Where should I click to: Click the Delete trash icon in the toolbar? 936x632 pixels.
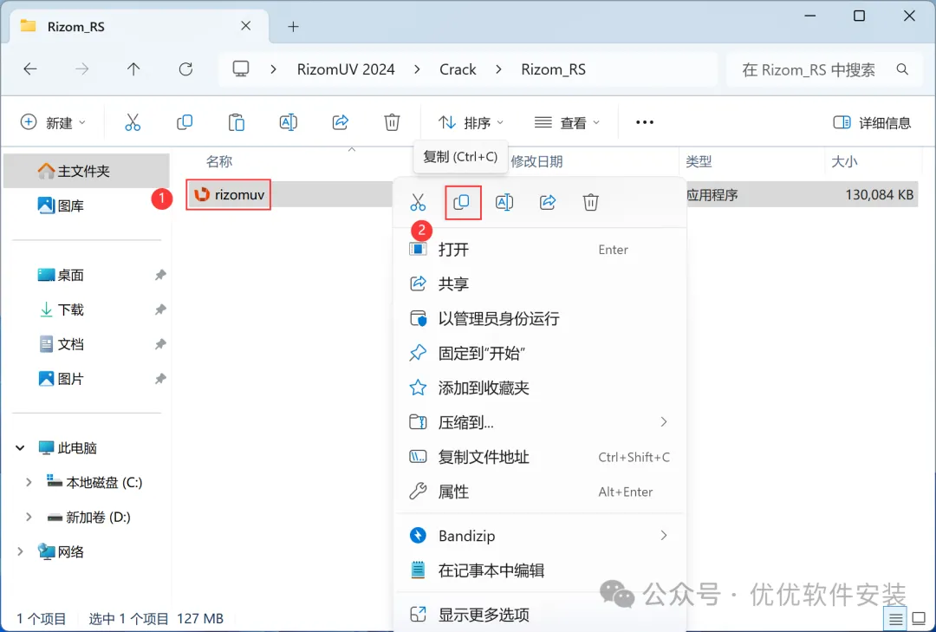point(392,122)
